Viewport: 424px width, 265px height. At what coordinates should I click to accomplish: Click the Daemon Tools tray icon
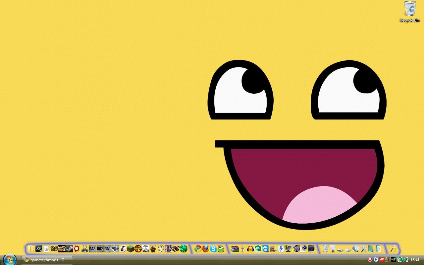click(x=376, y=259)
